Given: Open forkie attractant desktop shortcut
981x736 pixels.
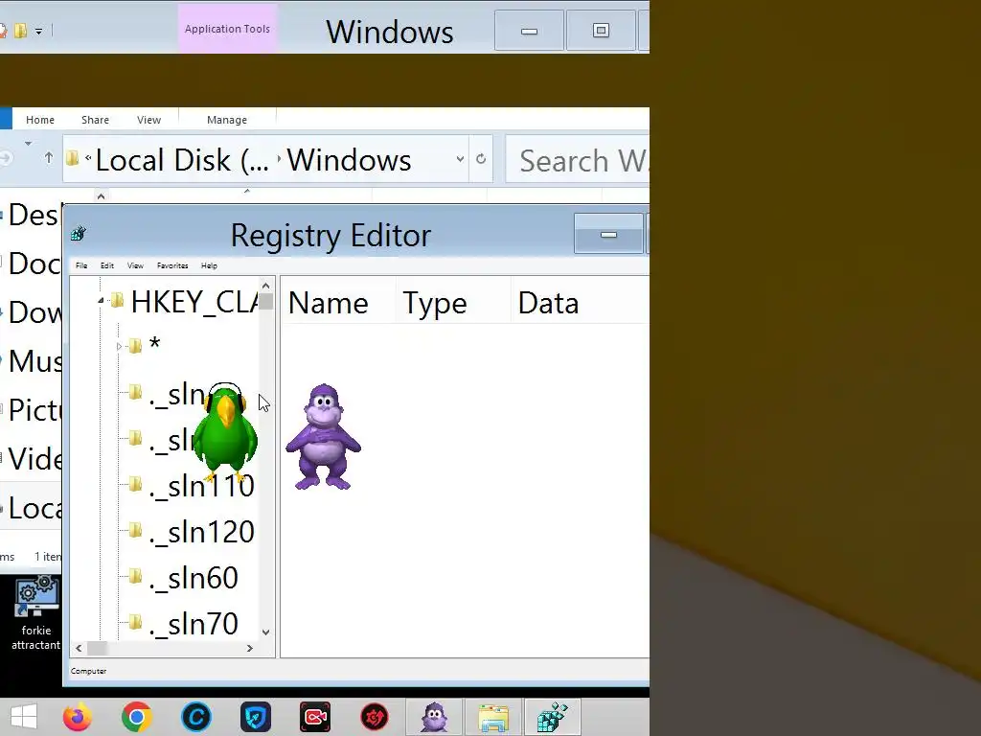Looking at the screenshot, I should pyautogui.click(x=36, y=613).
